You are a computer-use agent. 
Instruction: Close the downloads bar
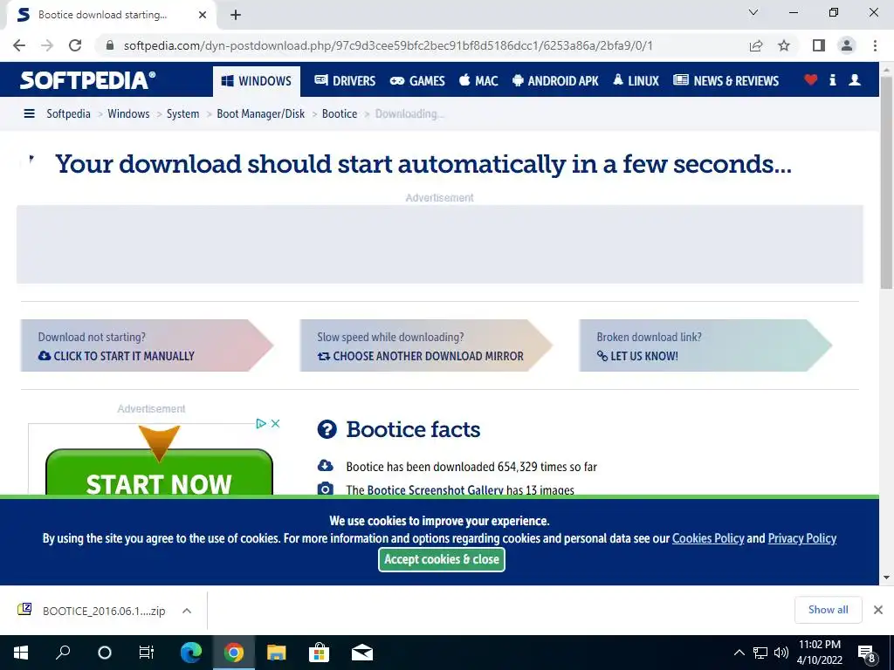tap(878, 610)
